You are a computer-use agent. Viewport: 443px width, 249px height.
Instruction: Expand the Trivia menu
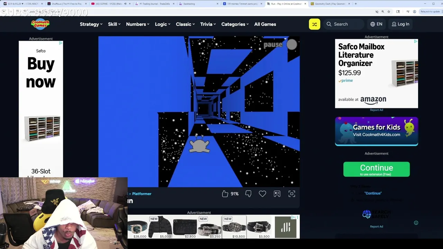tap(208, 24)
